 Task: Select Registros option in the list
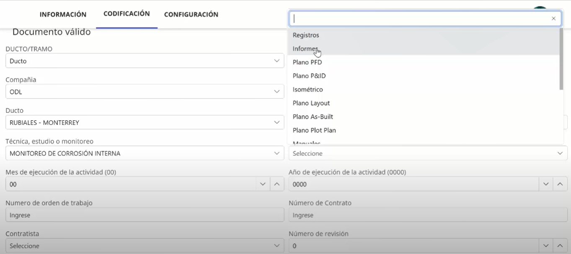pos(306,35)
